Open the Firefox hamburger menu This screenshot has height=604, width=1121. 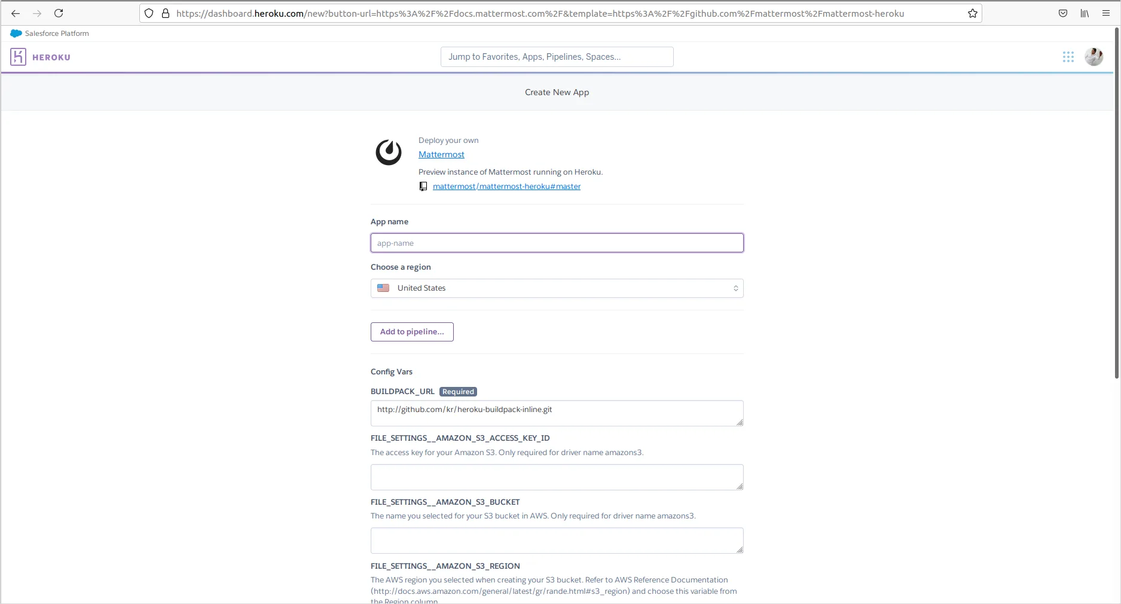pos(1106,13)
